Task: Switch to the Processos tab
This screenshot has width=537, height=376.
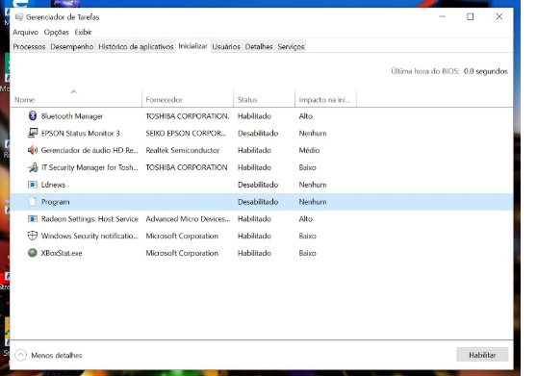Action: coord(29,46)
